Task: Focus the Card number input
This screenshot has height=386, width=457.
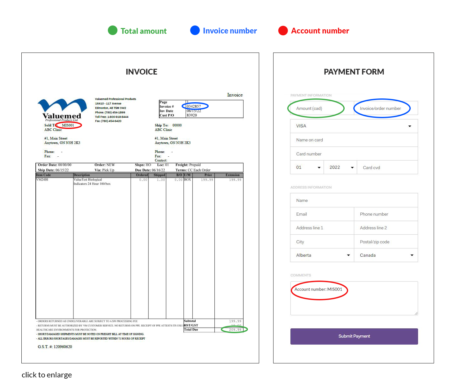Action: (354, 154)
